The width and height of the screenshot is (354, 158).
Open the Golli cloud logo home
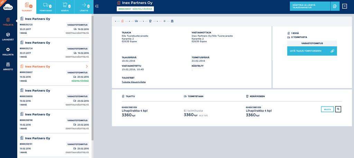pyautogui.click(x=8, y=7)
